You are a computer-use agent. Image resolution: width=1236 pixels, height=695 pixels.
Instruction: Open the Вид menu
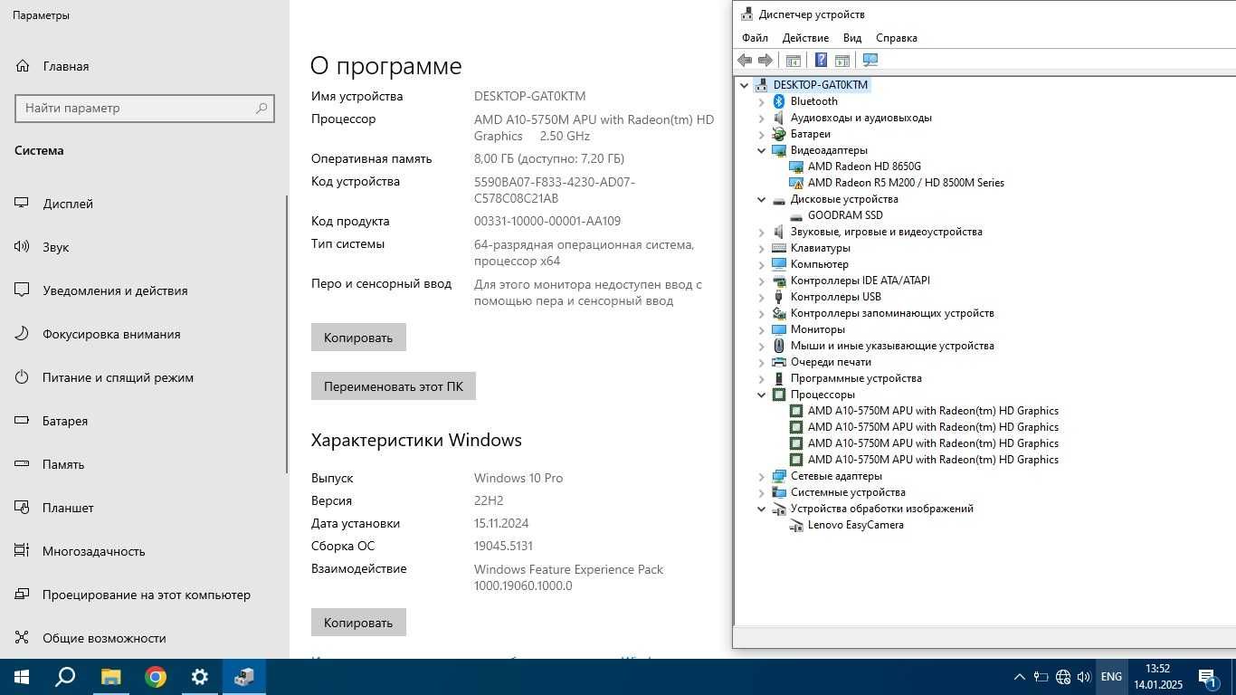tap(852, 38)
